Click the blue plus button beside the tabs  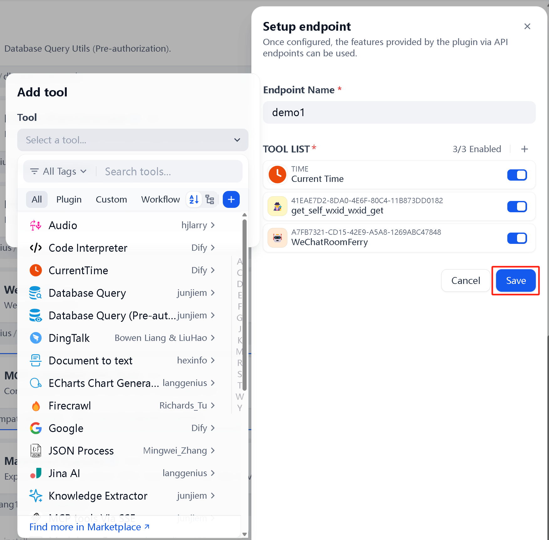(231, 199)
